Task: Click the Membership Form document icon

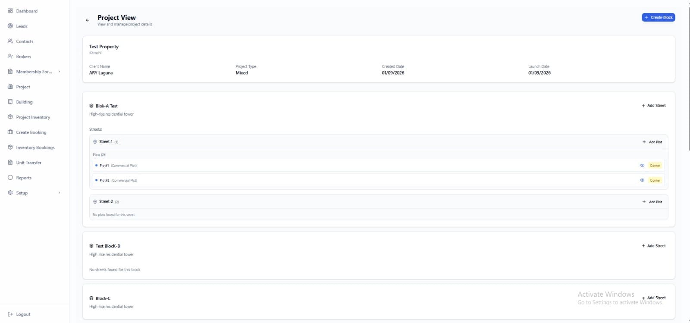Action: (10, 72)
